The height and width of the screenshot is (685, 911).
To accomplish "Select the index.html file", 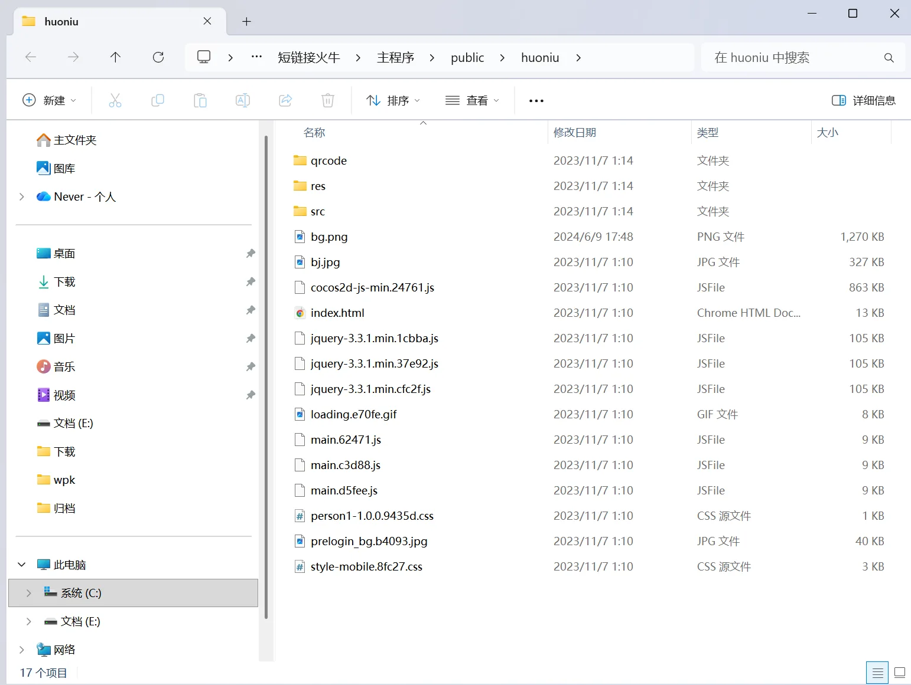I will (337, 313).
